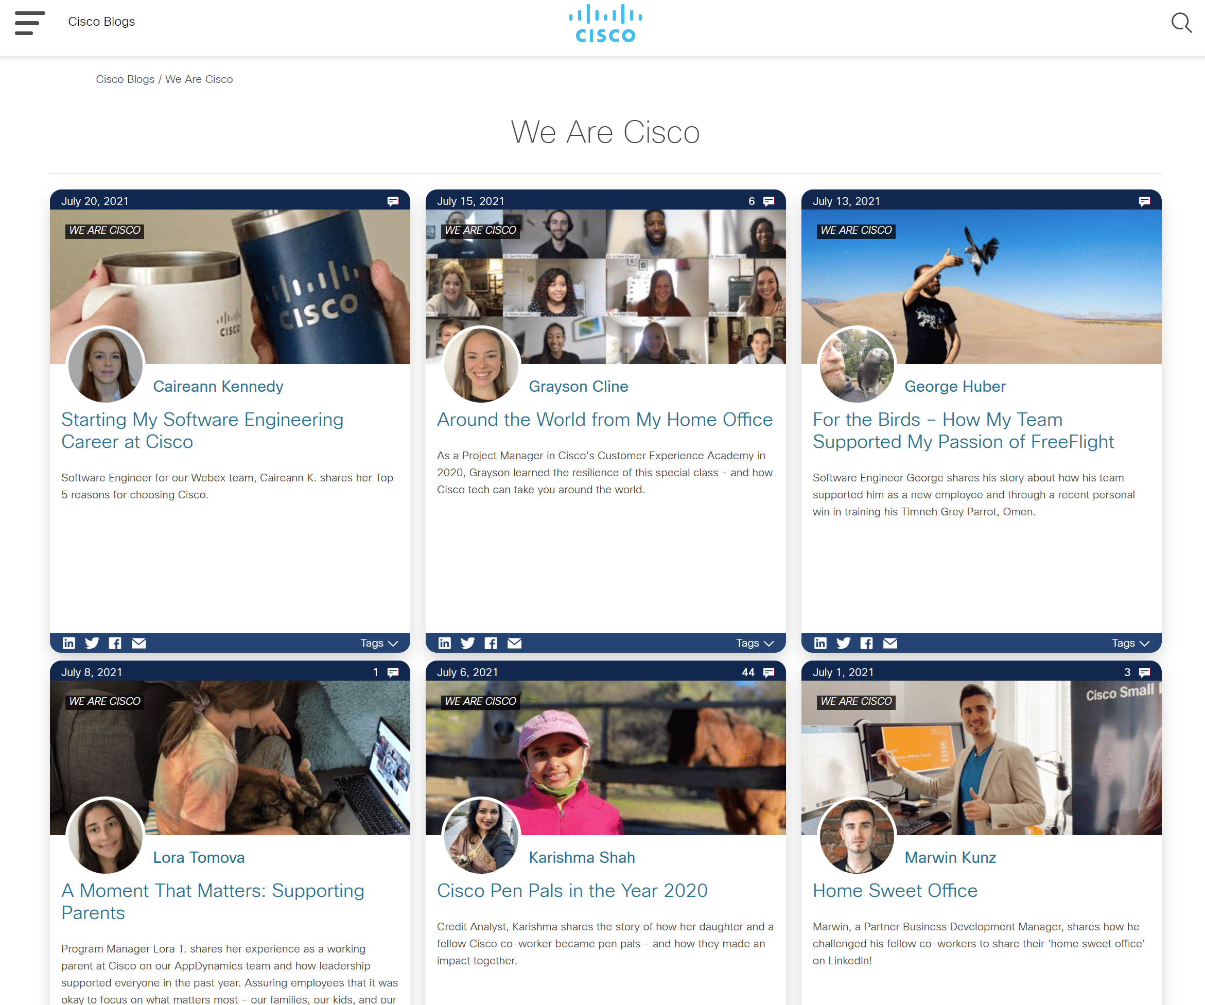Open comments on the July 15 post

pyautogui.click(x=769, y=201)
